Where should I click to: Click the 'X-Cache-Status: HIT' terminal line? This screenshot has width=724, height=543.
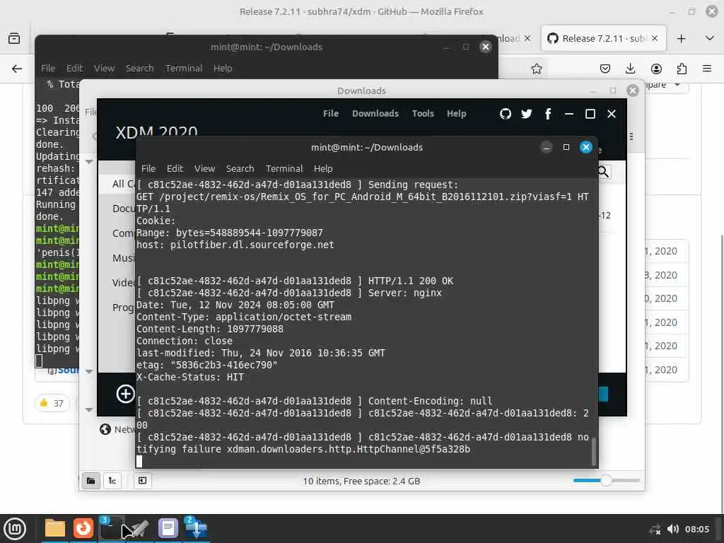189,377
